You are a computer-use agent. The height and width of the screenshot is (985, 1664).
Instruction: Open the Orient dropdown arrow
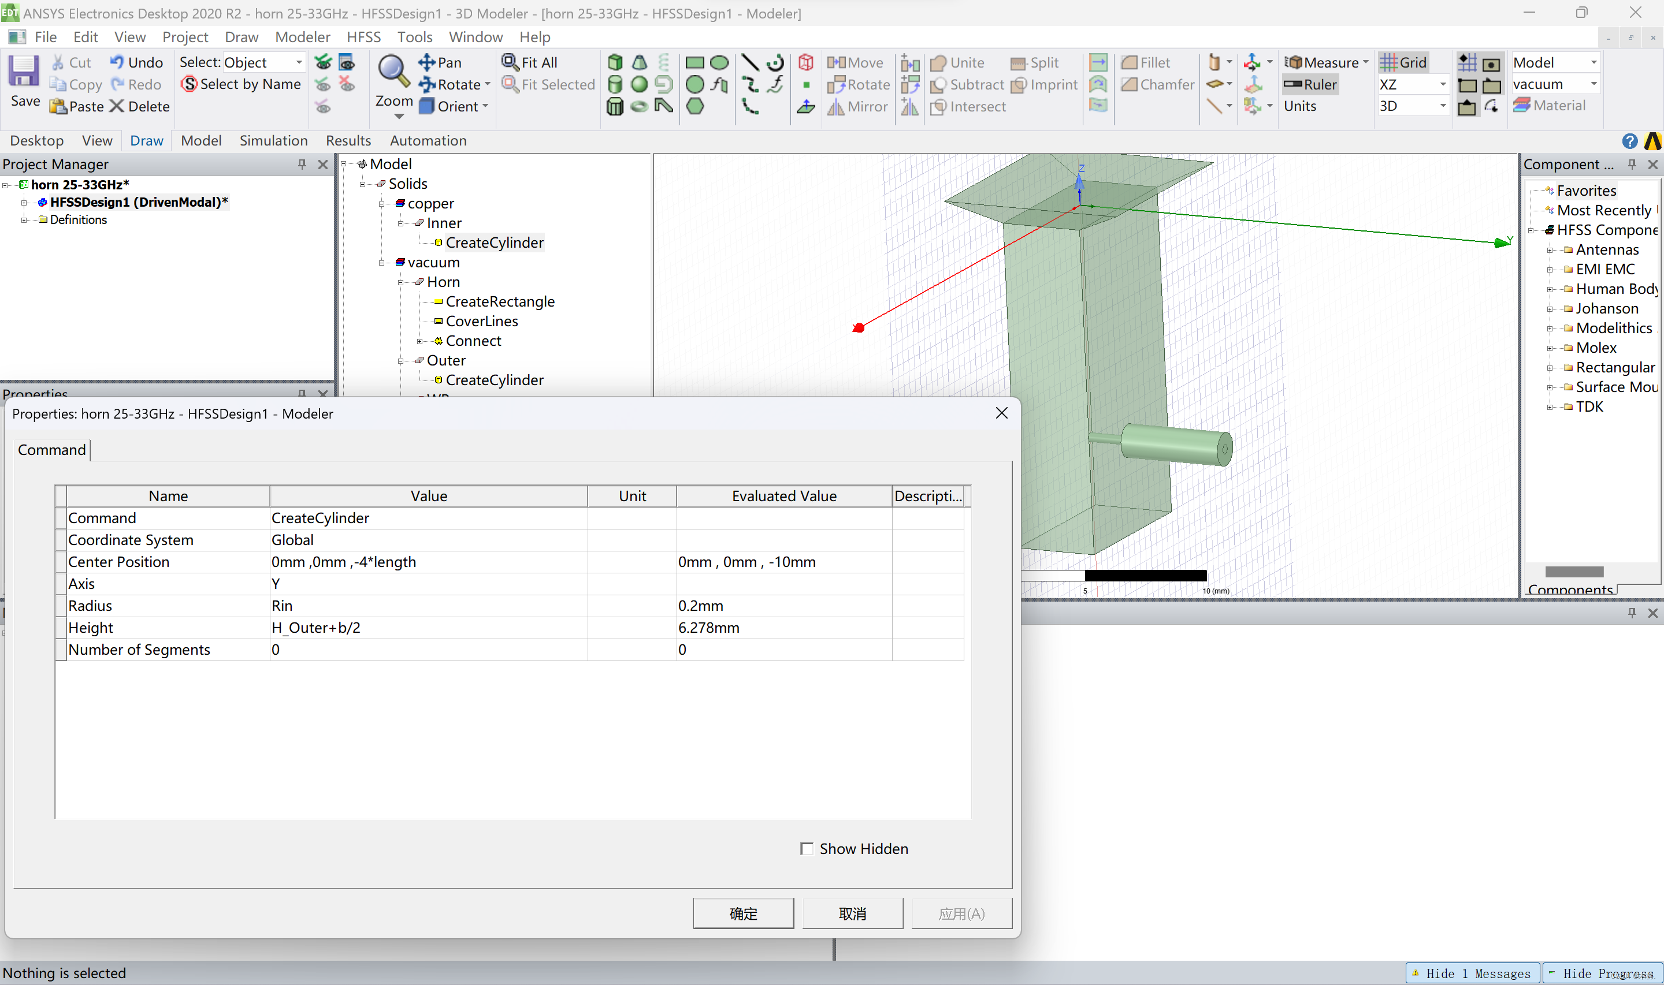pos(485,106)
